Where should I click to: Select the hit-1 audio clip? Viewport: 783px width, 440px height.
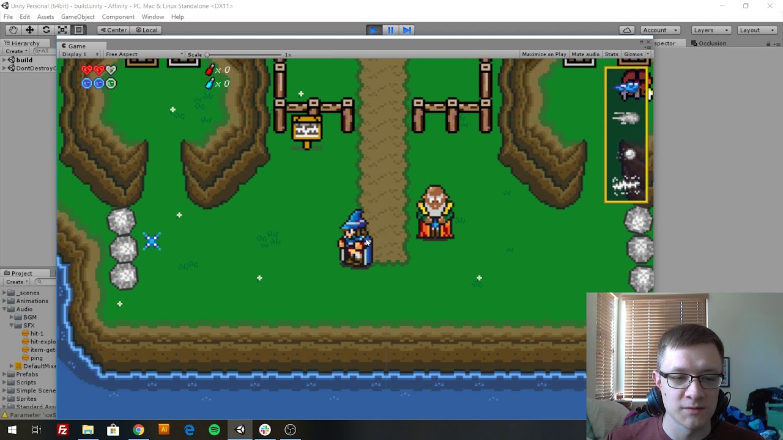[32, 334]
